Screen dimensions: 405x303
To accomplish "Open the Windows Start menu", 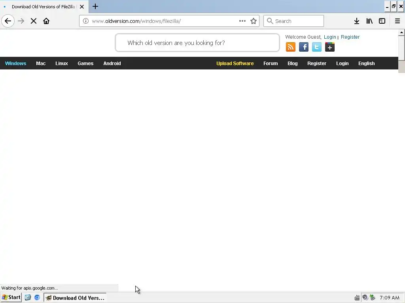I will (x=11, y=297).
